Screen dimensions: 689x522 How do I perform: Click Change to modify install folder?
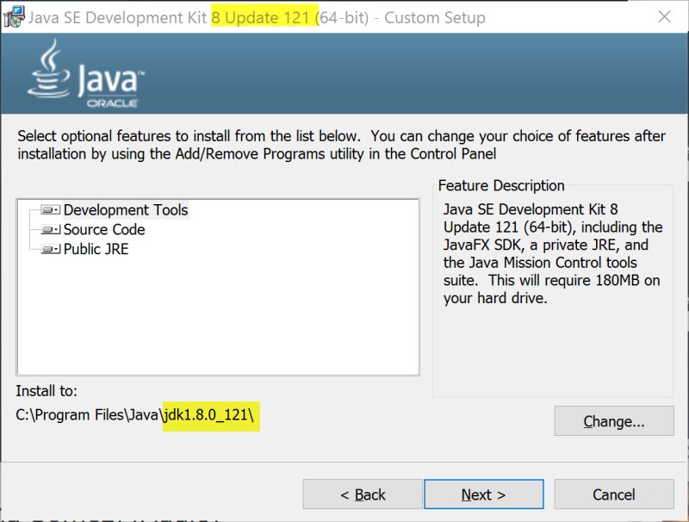tap(614, 421)
